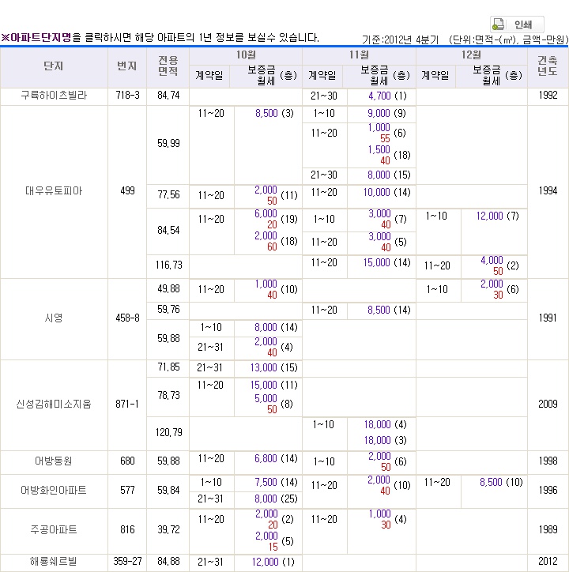Click the printer icon on 인쇄 button
The image size is (569, 572).
coord(499,24)
